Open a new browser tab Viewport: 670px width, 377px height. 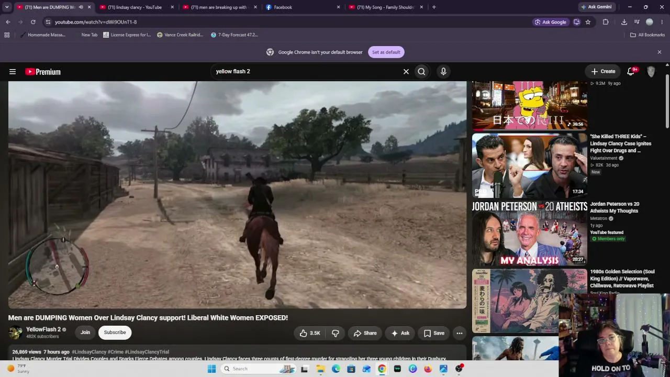[x=434, y=7]
